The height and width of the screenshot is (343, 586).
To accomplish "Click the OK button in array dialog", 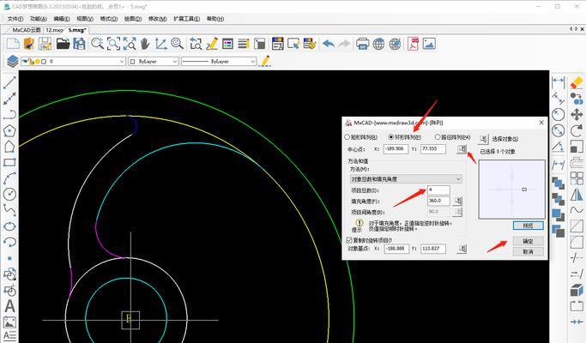I will (528, 241).
